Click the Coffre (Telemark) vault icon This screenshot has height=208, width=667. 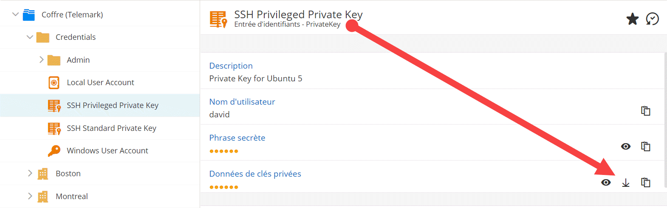point(29,15)
